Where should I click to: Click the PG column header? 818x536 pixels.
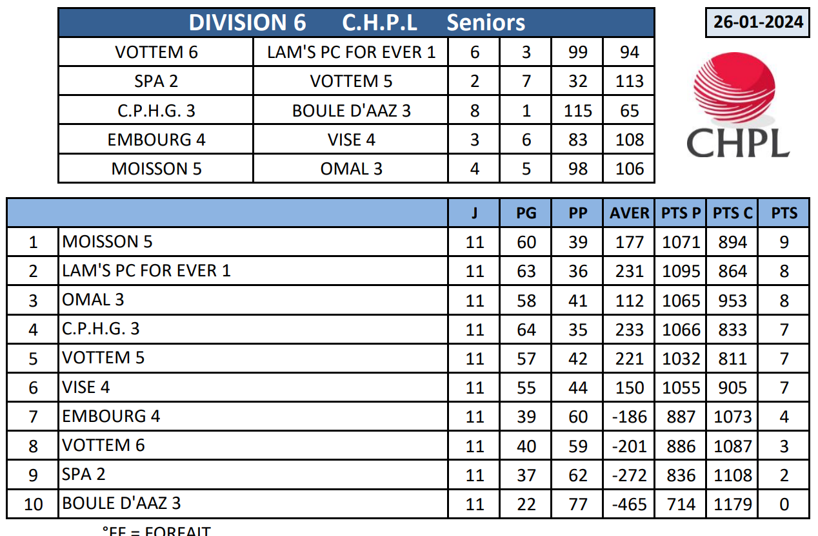point(526,213)
